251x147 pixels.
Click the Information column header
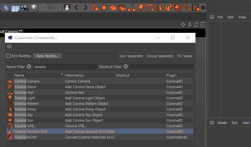89,75
